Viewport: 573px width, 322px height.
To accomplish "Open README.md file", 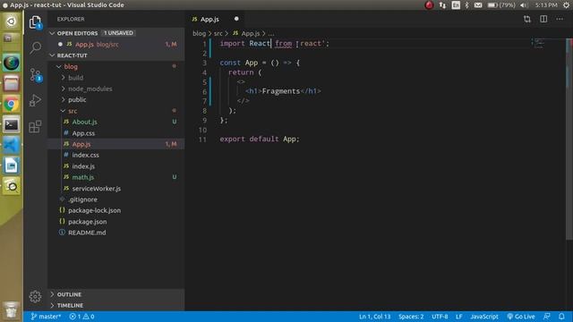I will click(x=116, y=233).
